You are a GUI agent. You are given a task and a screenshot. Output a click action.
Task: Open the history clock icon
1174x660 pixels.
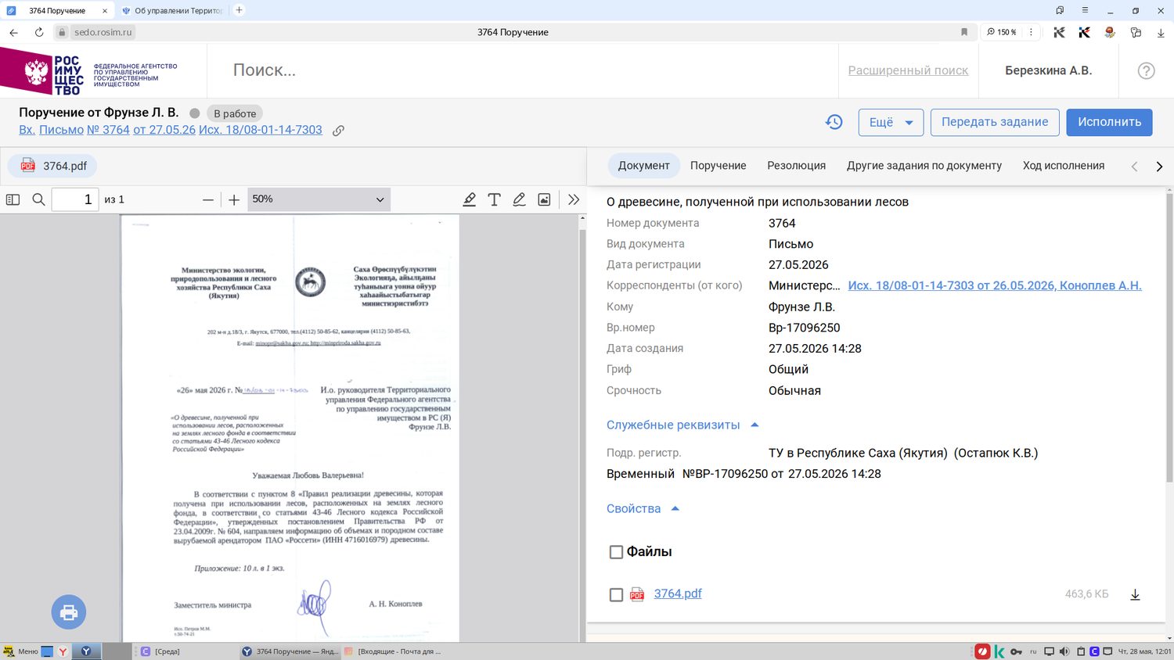[x=834, y=122]
